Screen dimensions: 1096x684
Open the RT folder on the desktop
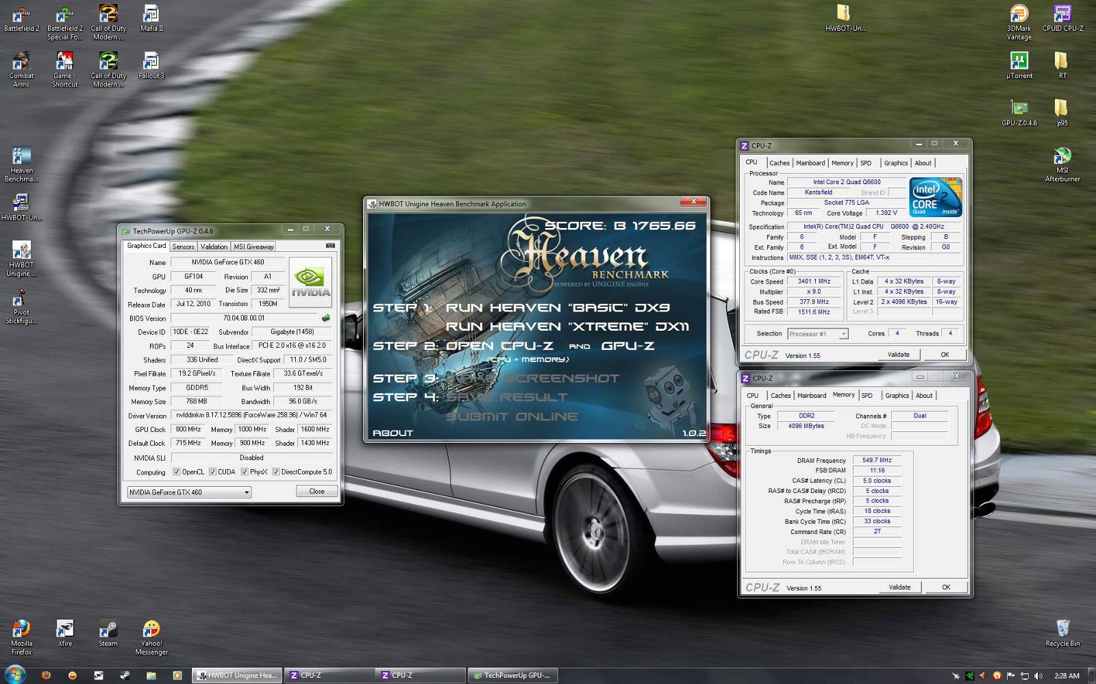1062,66
